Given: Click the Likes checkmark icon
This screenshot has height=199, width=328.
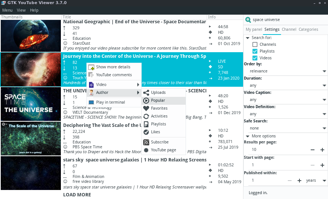Looking at the screenshot, I should 146,132.
